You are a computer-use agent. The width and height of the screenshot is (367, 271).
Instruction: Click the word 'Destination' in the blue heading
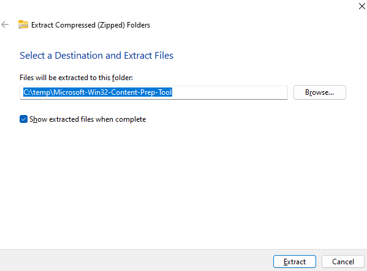coord(78,56)
